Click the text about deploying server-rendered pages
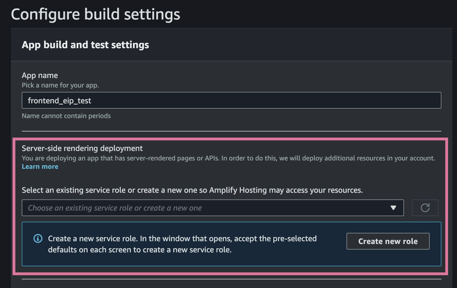457x288 pixels. (x=228, y=158)
